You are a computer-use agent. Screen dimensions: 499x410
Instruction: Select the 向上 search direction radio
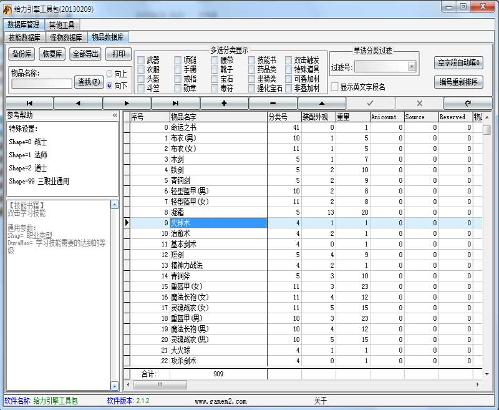(110, 74)
